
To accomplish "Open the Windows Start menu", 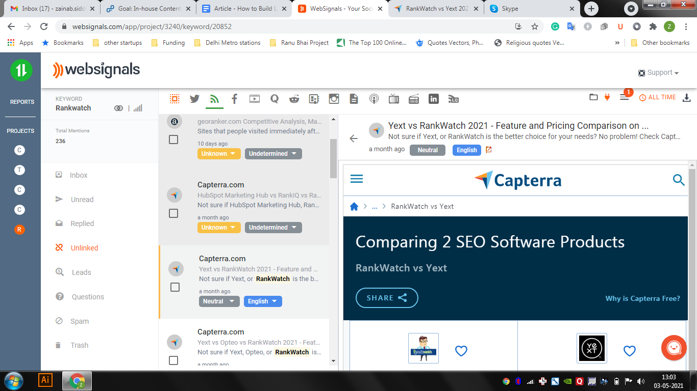I will tap(13, 380).
